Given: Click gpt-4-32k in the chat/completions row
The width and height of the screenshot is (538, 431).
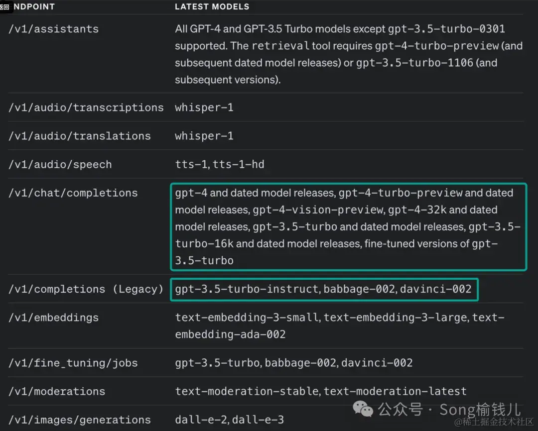Looking at the screenshot, I should (x=417, y=210).
